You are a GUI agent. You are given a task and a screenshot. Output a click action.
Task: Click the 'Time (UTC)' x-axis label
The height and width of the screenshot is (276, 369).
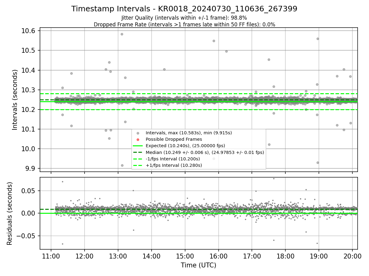(198, 265)
